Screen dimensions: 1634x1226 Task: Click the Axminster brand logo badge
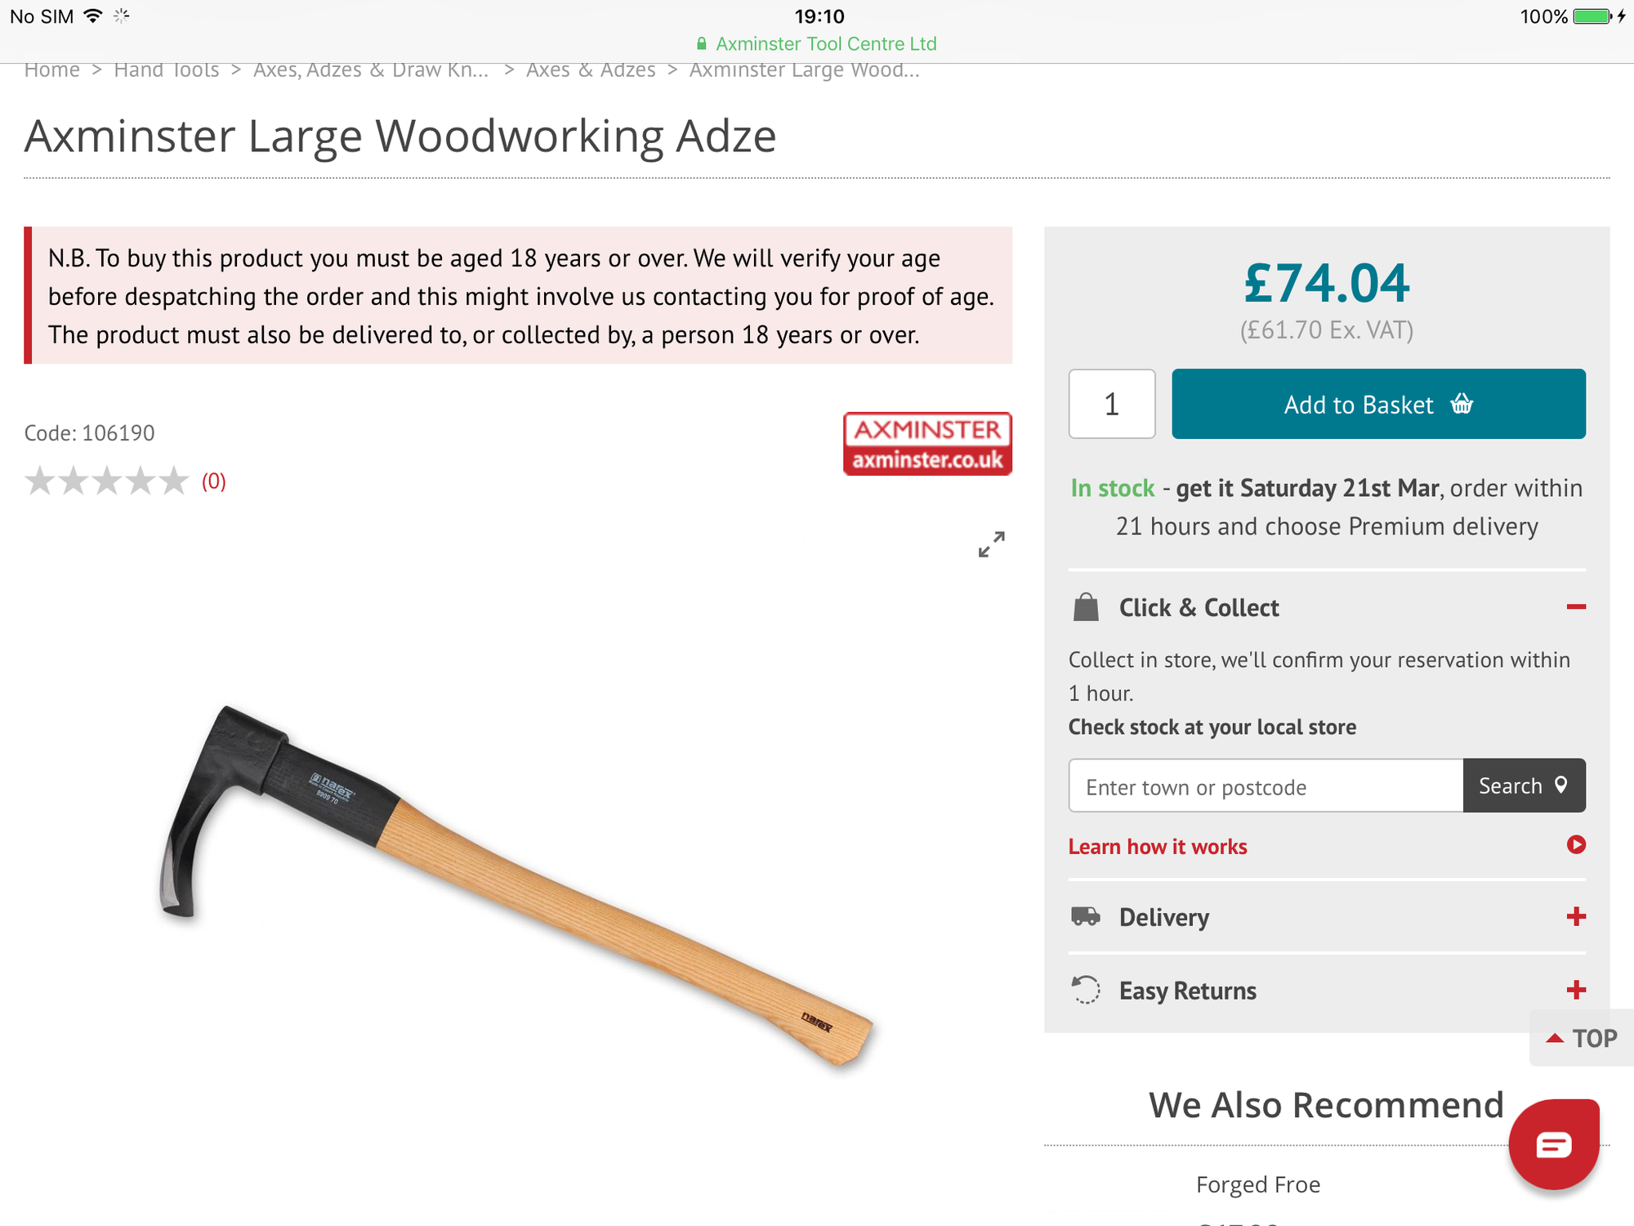pyautogui.click(x=927, y=444)
